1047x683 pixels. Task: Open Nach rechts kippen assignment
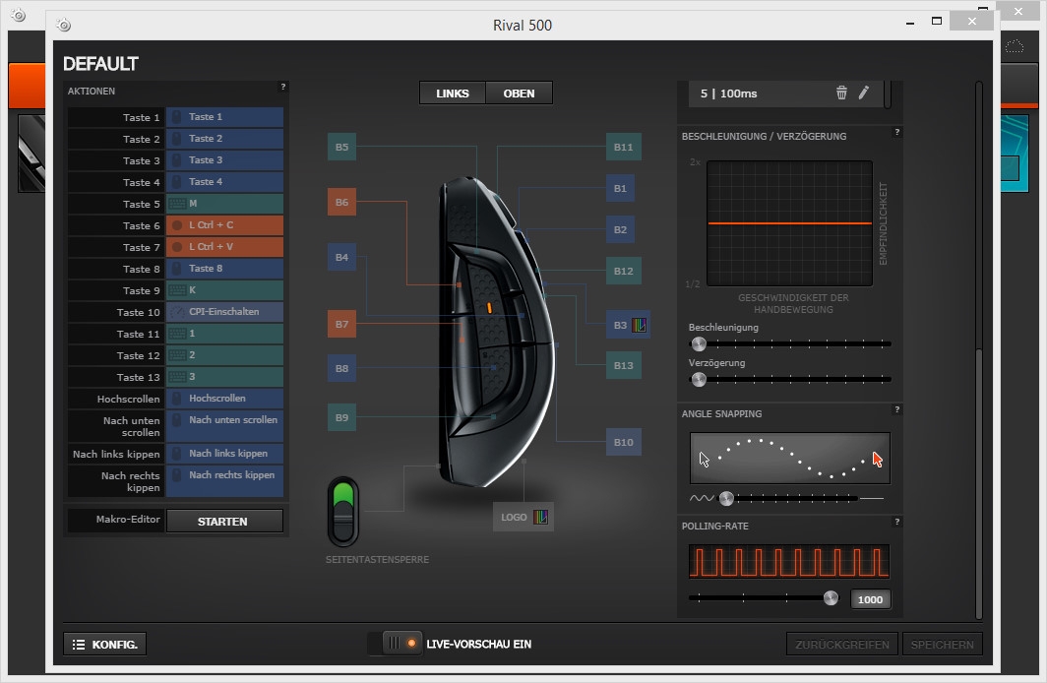[x=225, y=481]
